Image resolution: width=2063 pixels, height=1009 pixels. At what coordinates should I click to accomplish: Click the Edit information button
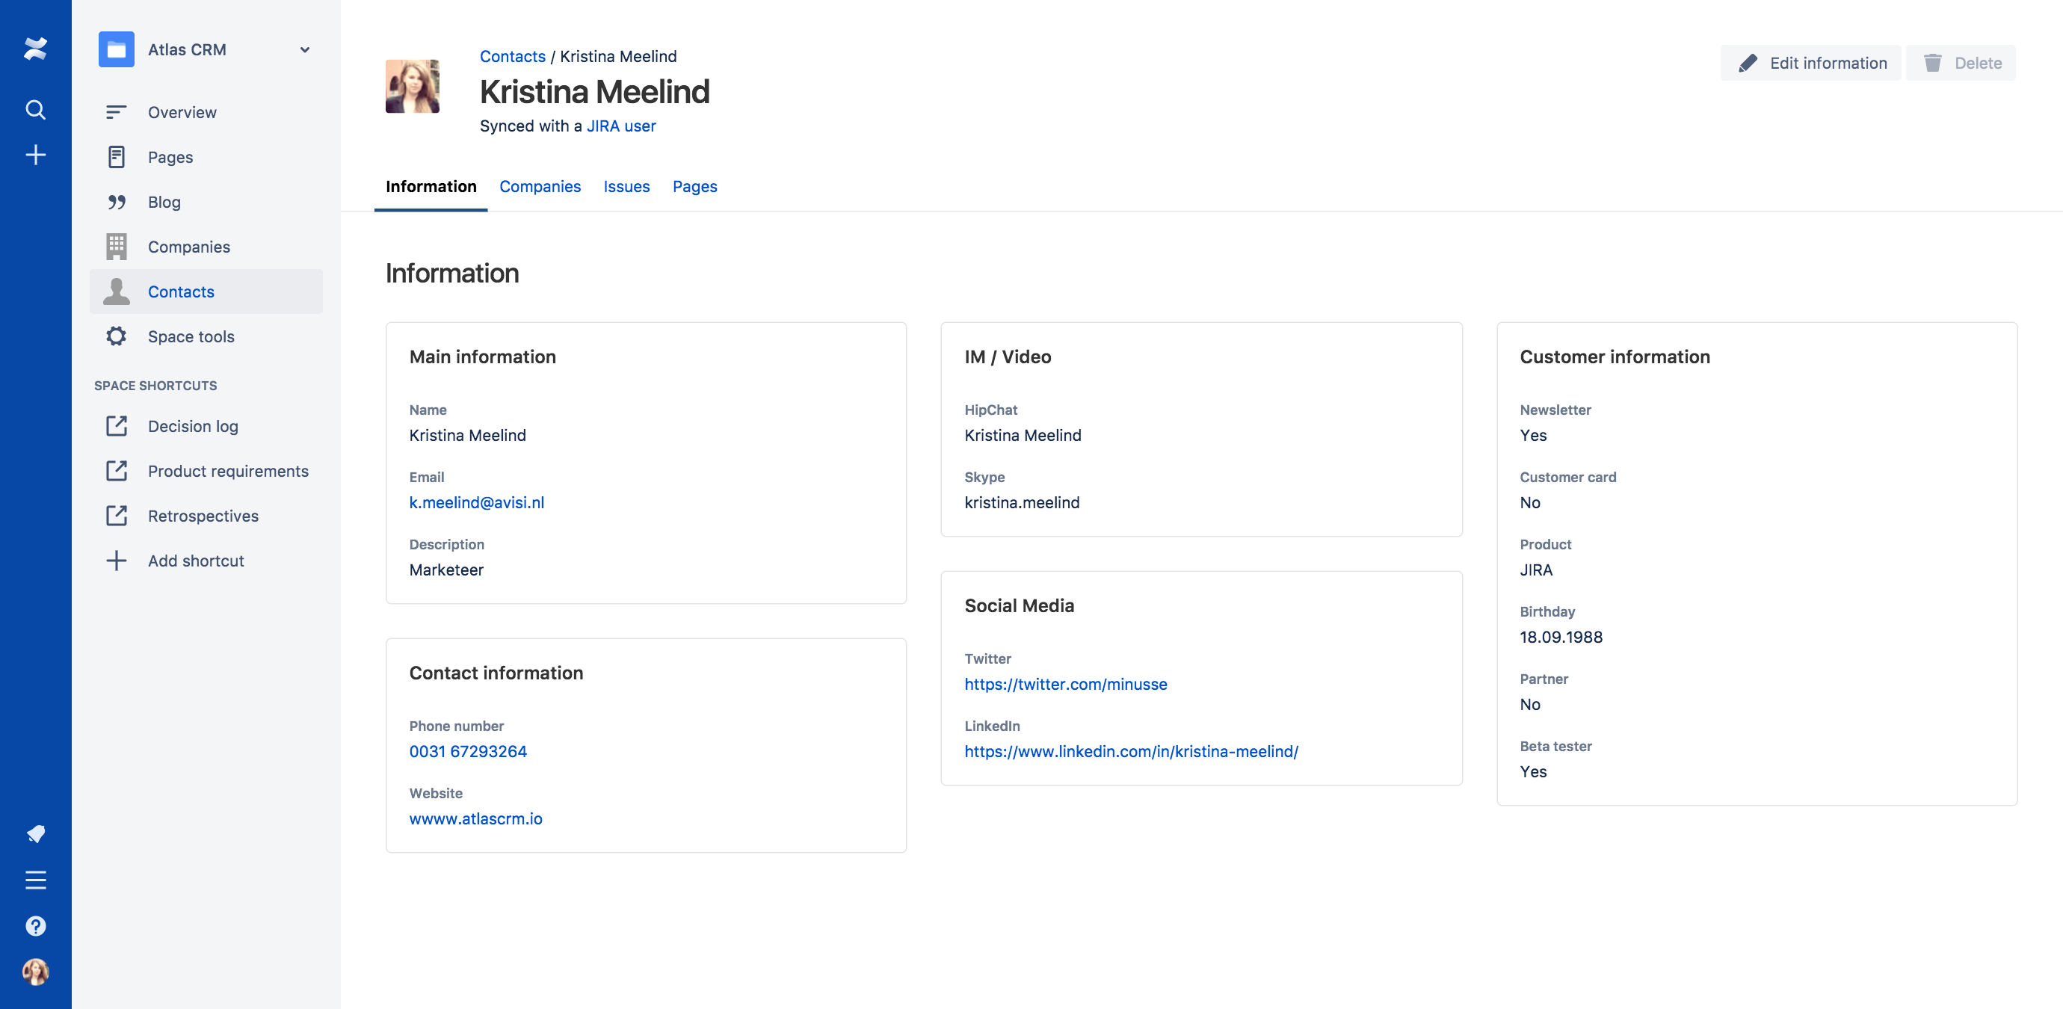[1812, 64]
